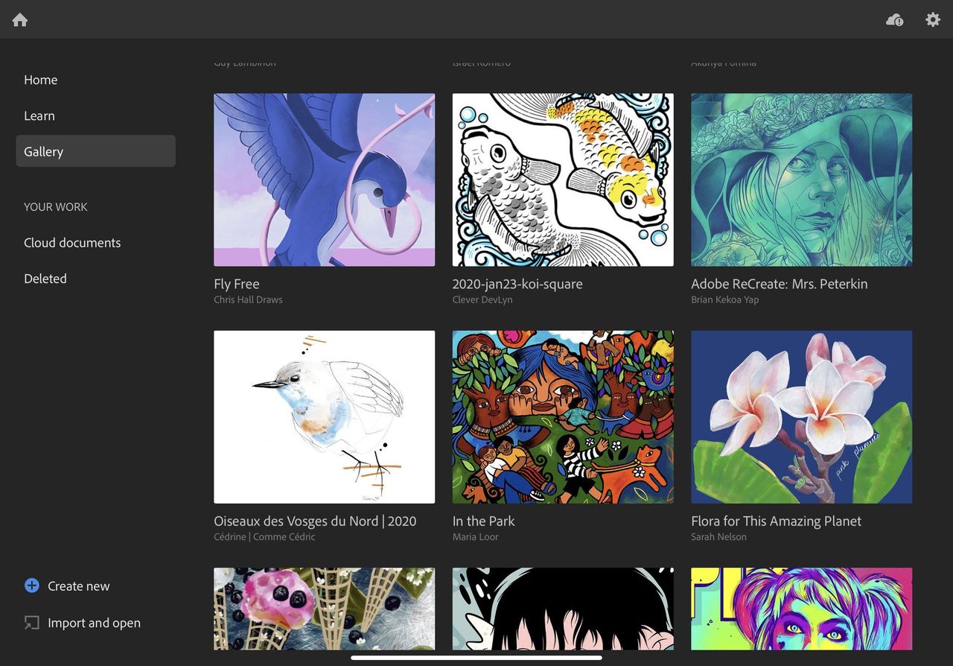Click artist name 'Chris Hall Draws'
The height and width of the screenshot is (666, 953).
248,299
